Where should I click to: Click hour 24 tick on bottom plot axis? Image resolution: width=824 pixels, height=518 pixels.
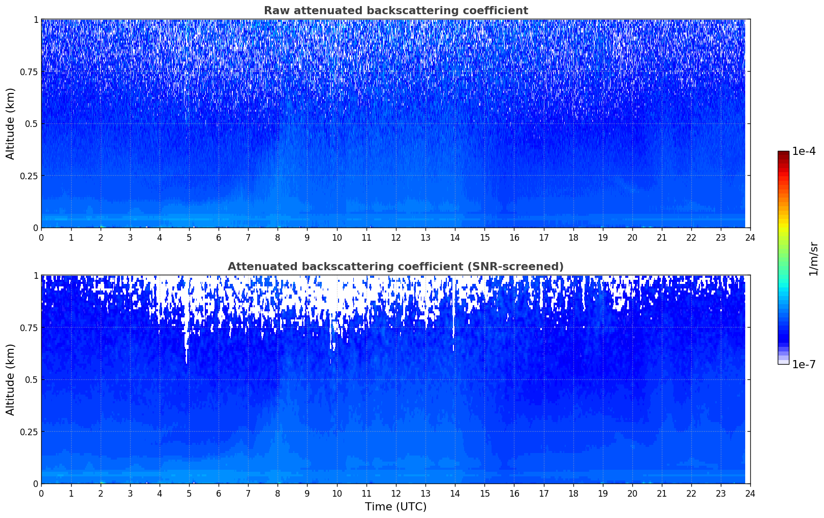(750, 493)
